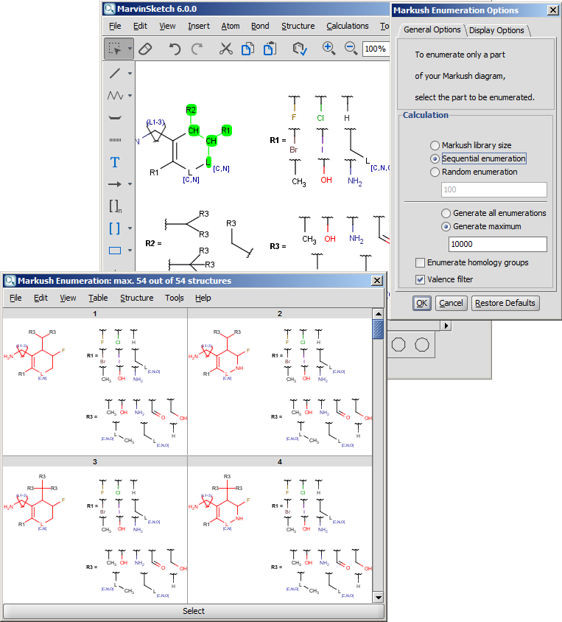Uncheck the Valence filter checkbox
Screen dimensions: 562x622
pyautogui.click(x=420, y=279)
